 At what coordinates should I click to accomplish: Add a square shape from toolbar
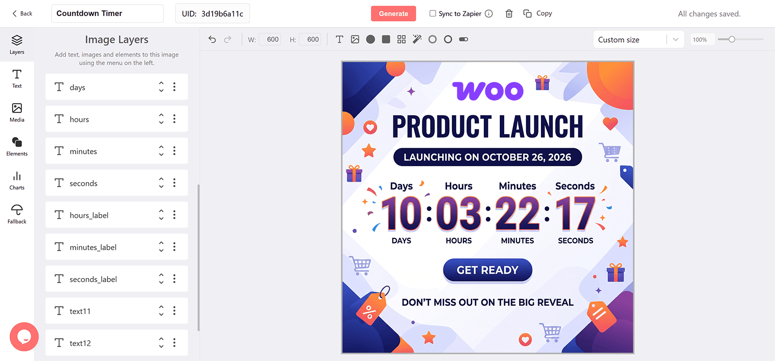(x=386, y=39)
